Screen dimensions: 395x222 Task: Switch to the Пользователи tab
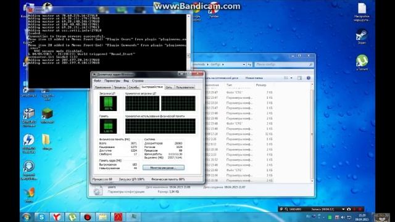point(185,88)
